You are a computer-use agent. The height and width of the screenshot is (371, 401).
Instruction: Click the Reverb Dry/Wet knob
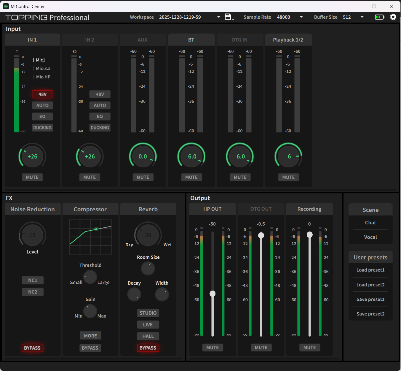148,235
